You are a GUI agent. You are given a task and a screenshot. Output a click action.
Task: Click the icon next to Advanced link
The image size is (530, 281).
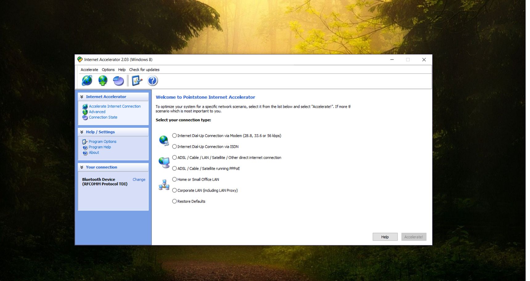tap(85, 112)
